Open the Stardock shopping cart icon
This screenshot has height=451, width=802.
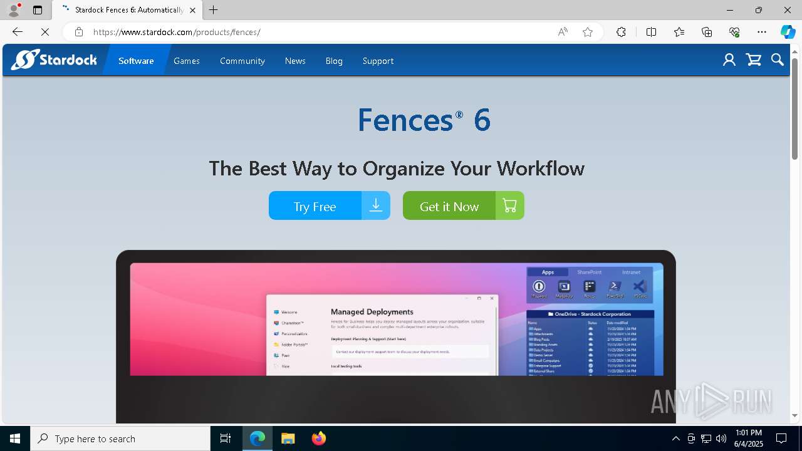tap(753, 60)
